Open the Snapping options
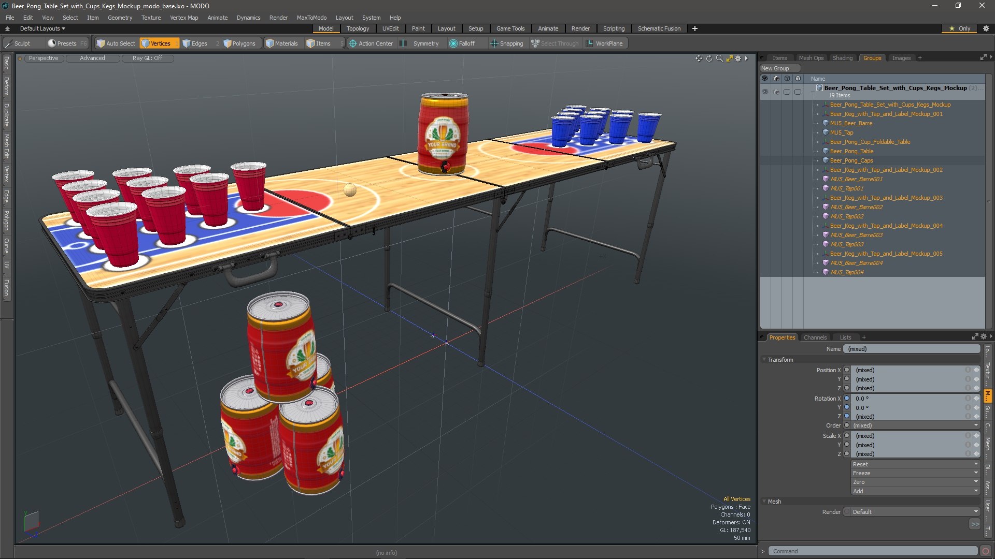995x559 pixels. click(x=507, y=43)
